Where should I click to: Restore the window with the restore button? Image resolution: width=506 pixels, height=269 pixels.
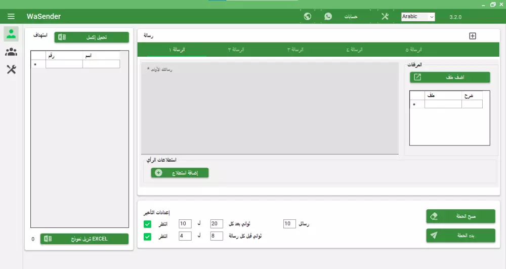[493, 5]
